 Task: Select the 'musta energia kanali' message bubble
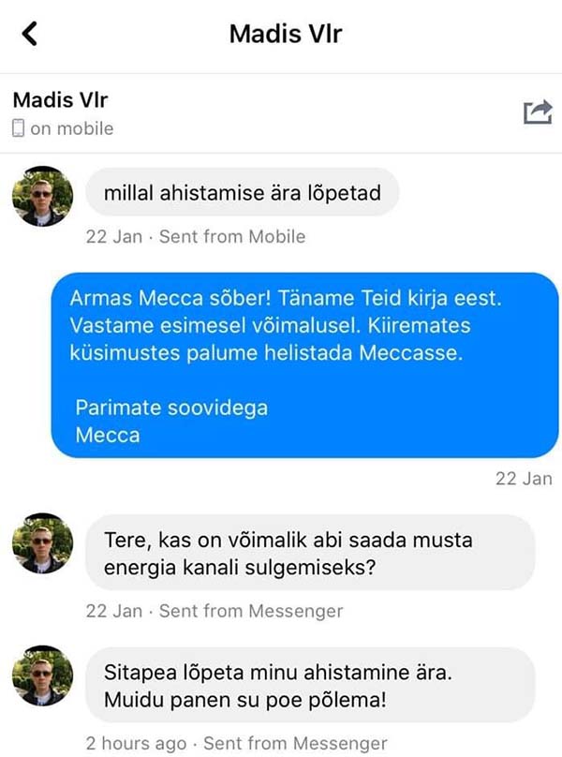(310, 553)
